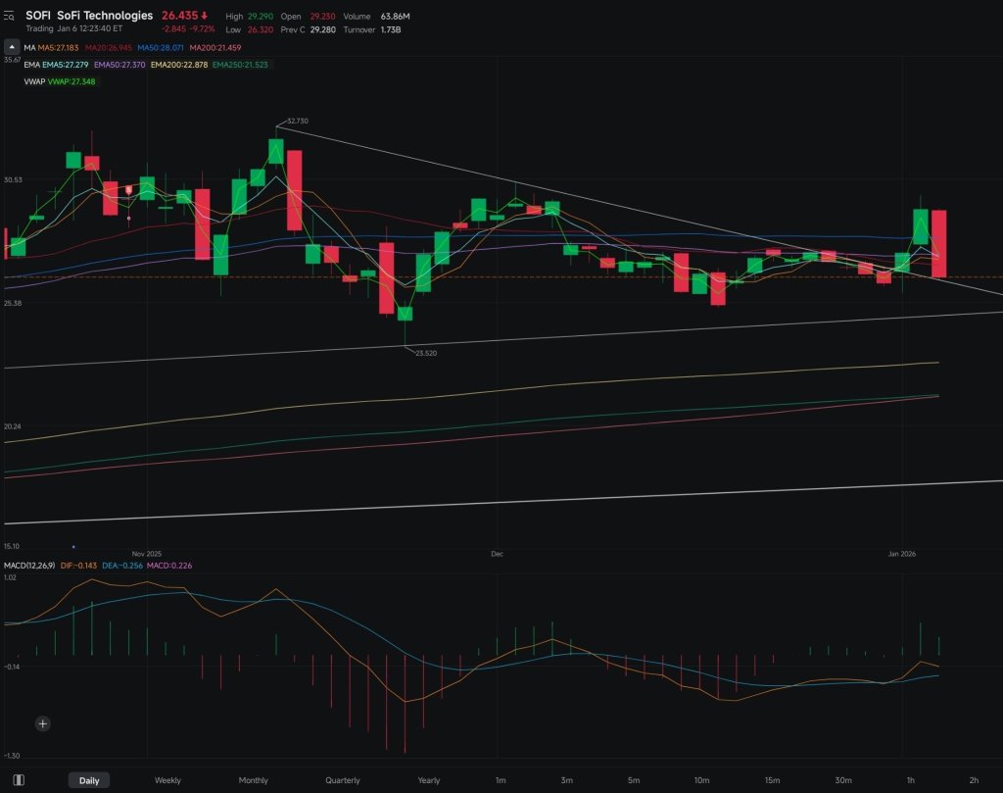Image resolution: width=1003 pixels, height=793 pixels.
Task: Click the last price 26.435
Action: click(x=180, y=16)
